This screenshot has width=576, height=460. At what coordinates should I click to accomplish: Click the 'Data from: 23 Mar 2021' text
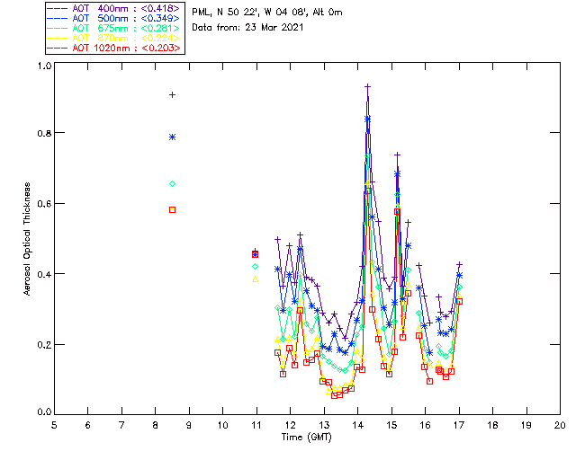point(247,28)
